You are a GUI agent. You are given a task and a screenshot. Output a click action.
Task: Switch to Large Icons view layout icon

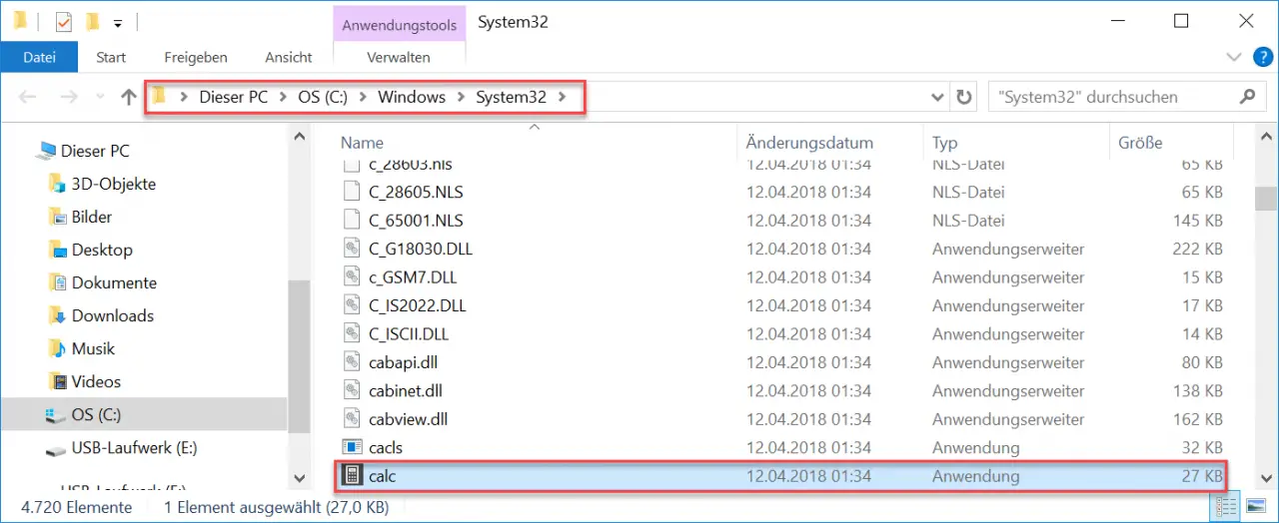point(1255,506)
